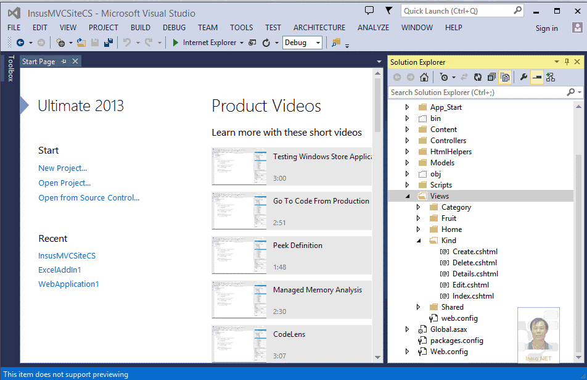
Task: Click the Properties wrench icon in Solution Explorer
Action: coord(523,77)
